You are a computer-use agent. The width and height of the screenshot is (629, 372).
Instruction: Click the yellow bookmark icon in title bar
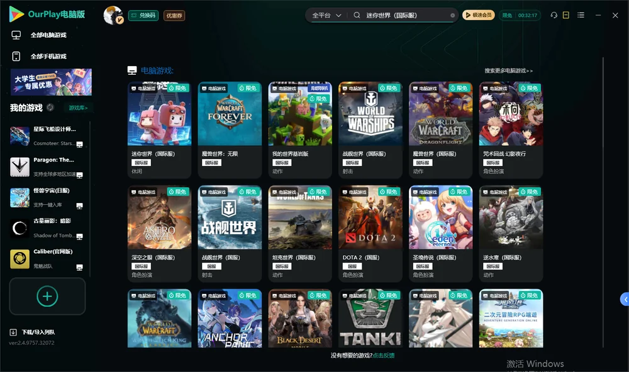pos(565,15)
